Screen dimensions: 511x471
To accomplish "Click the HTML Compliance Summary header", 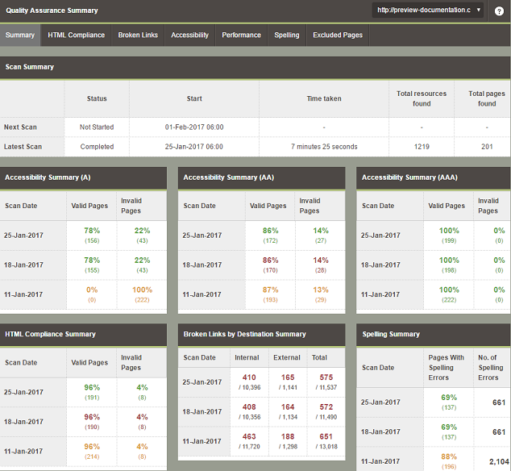I will coord(84,335).
